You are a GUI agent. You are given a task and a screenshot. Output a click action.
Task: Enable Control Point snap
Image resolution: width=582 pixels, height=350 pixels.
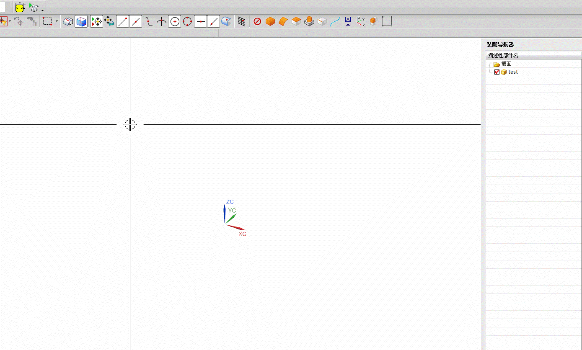(148, 21)
